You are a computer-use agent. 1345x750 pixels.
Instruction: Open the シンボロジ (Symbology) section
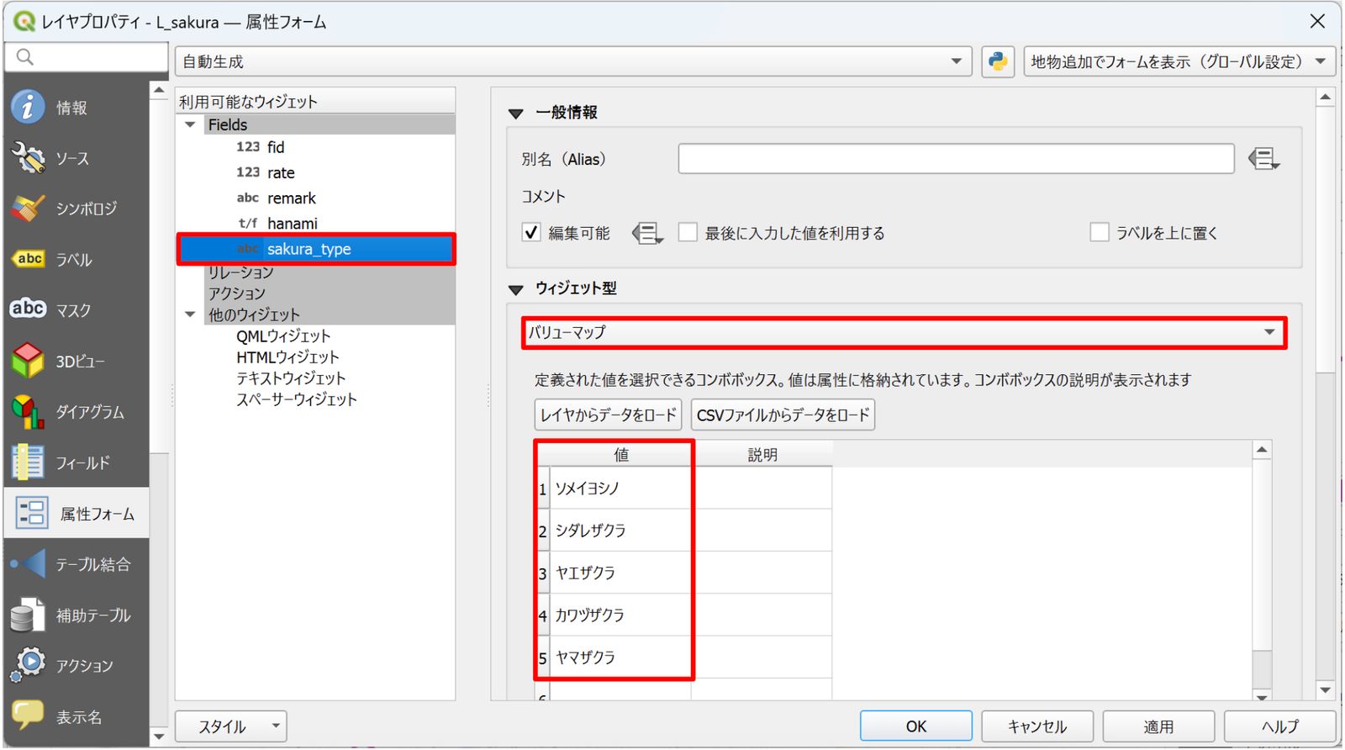76,209
